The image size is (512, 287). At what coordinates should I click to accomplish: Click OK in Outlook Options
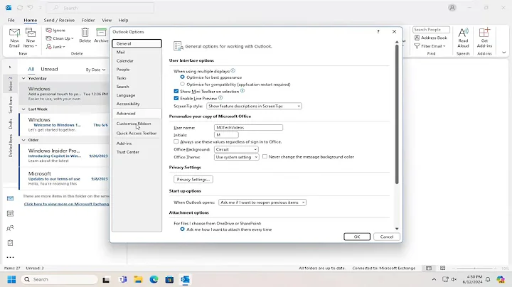[357, 237]
